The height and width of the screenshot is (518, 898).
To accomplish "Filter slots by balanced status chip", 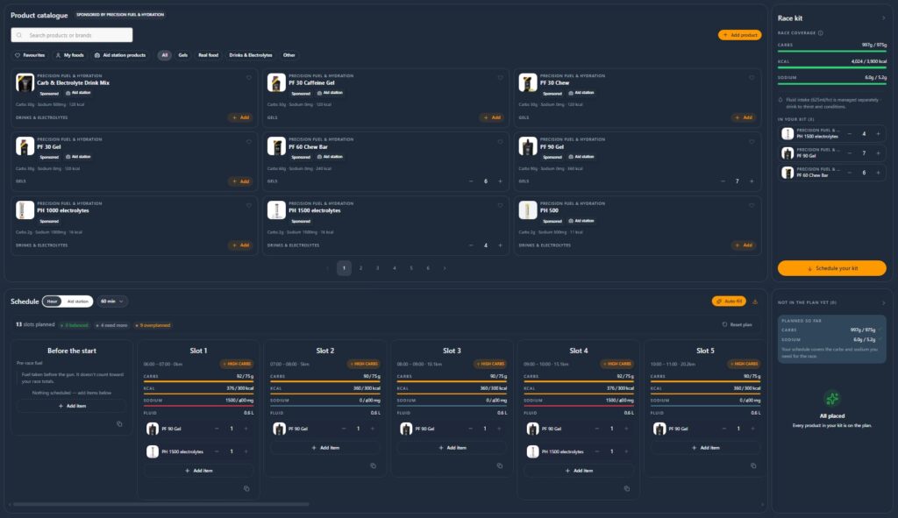I will tap(75, 325).
